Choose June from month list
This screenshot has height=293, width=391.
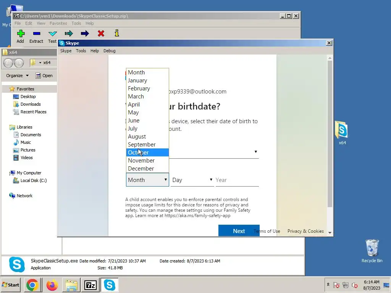[x=147, y=120]
